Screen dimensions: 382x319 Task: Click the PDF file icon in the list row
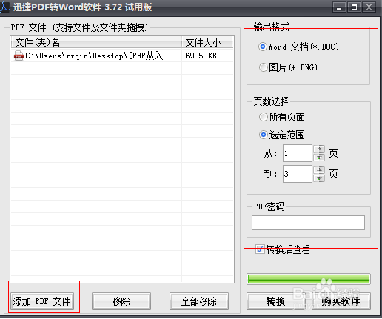pyautogui.click(x=19, y=56)
